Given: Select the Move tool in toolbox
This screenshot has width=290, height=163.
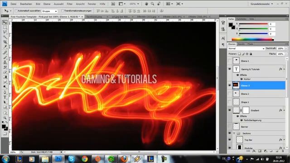Looking at the screenshot, I should point(5,23).
